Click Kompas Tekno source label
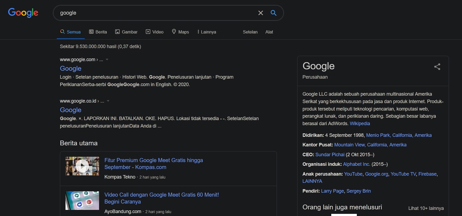This screenshot has width=462, height=216. pyautogui.click(x=120, y=177)
